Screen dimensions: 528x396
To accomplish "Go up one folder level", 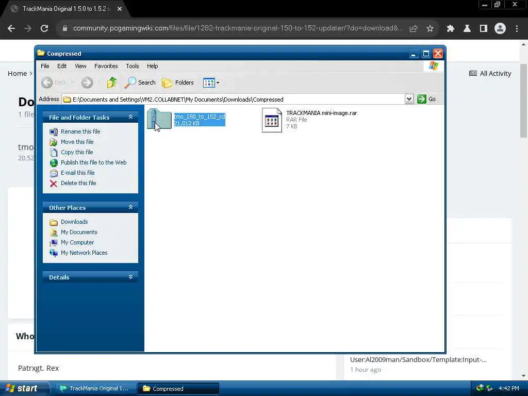I will (x=112, y=82).
